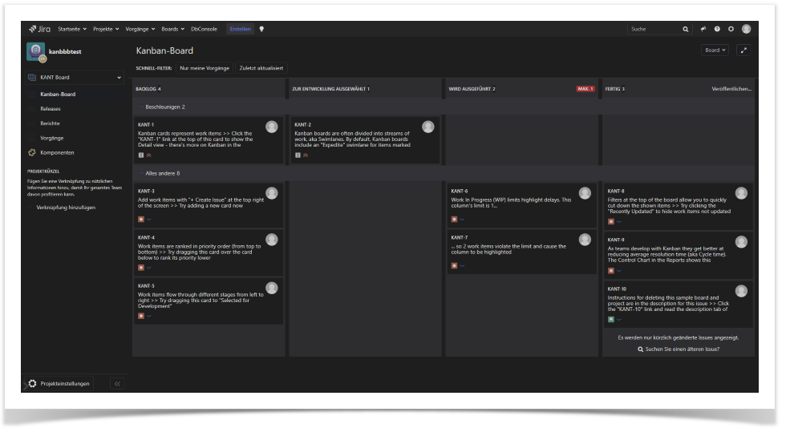Open the feedback megaphone icon

tap(703, 29)
